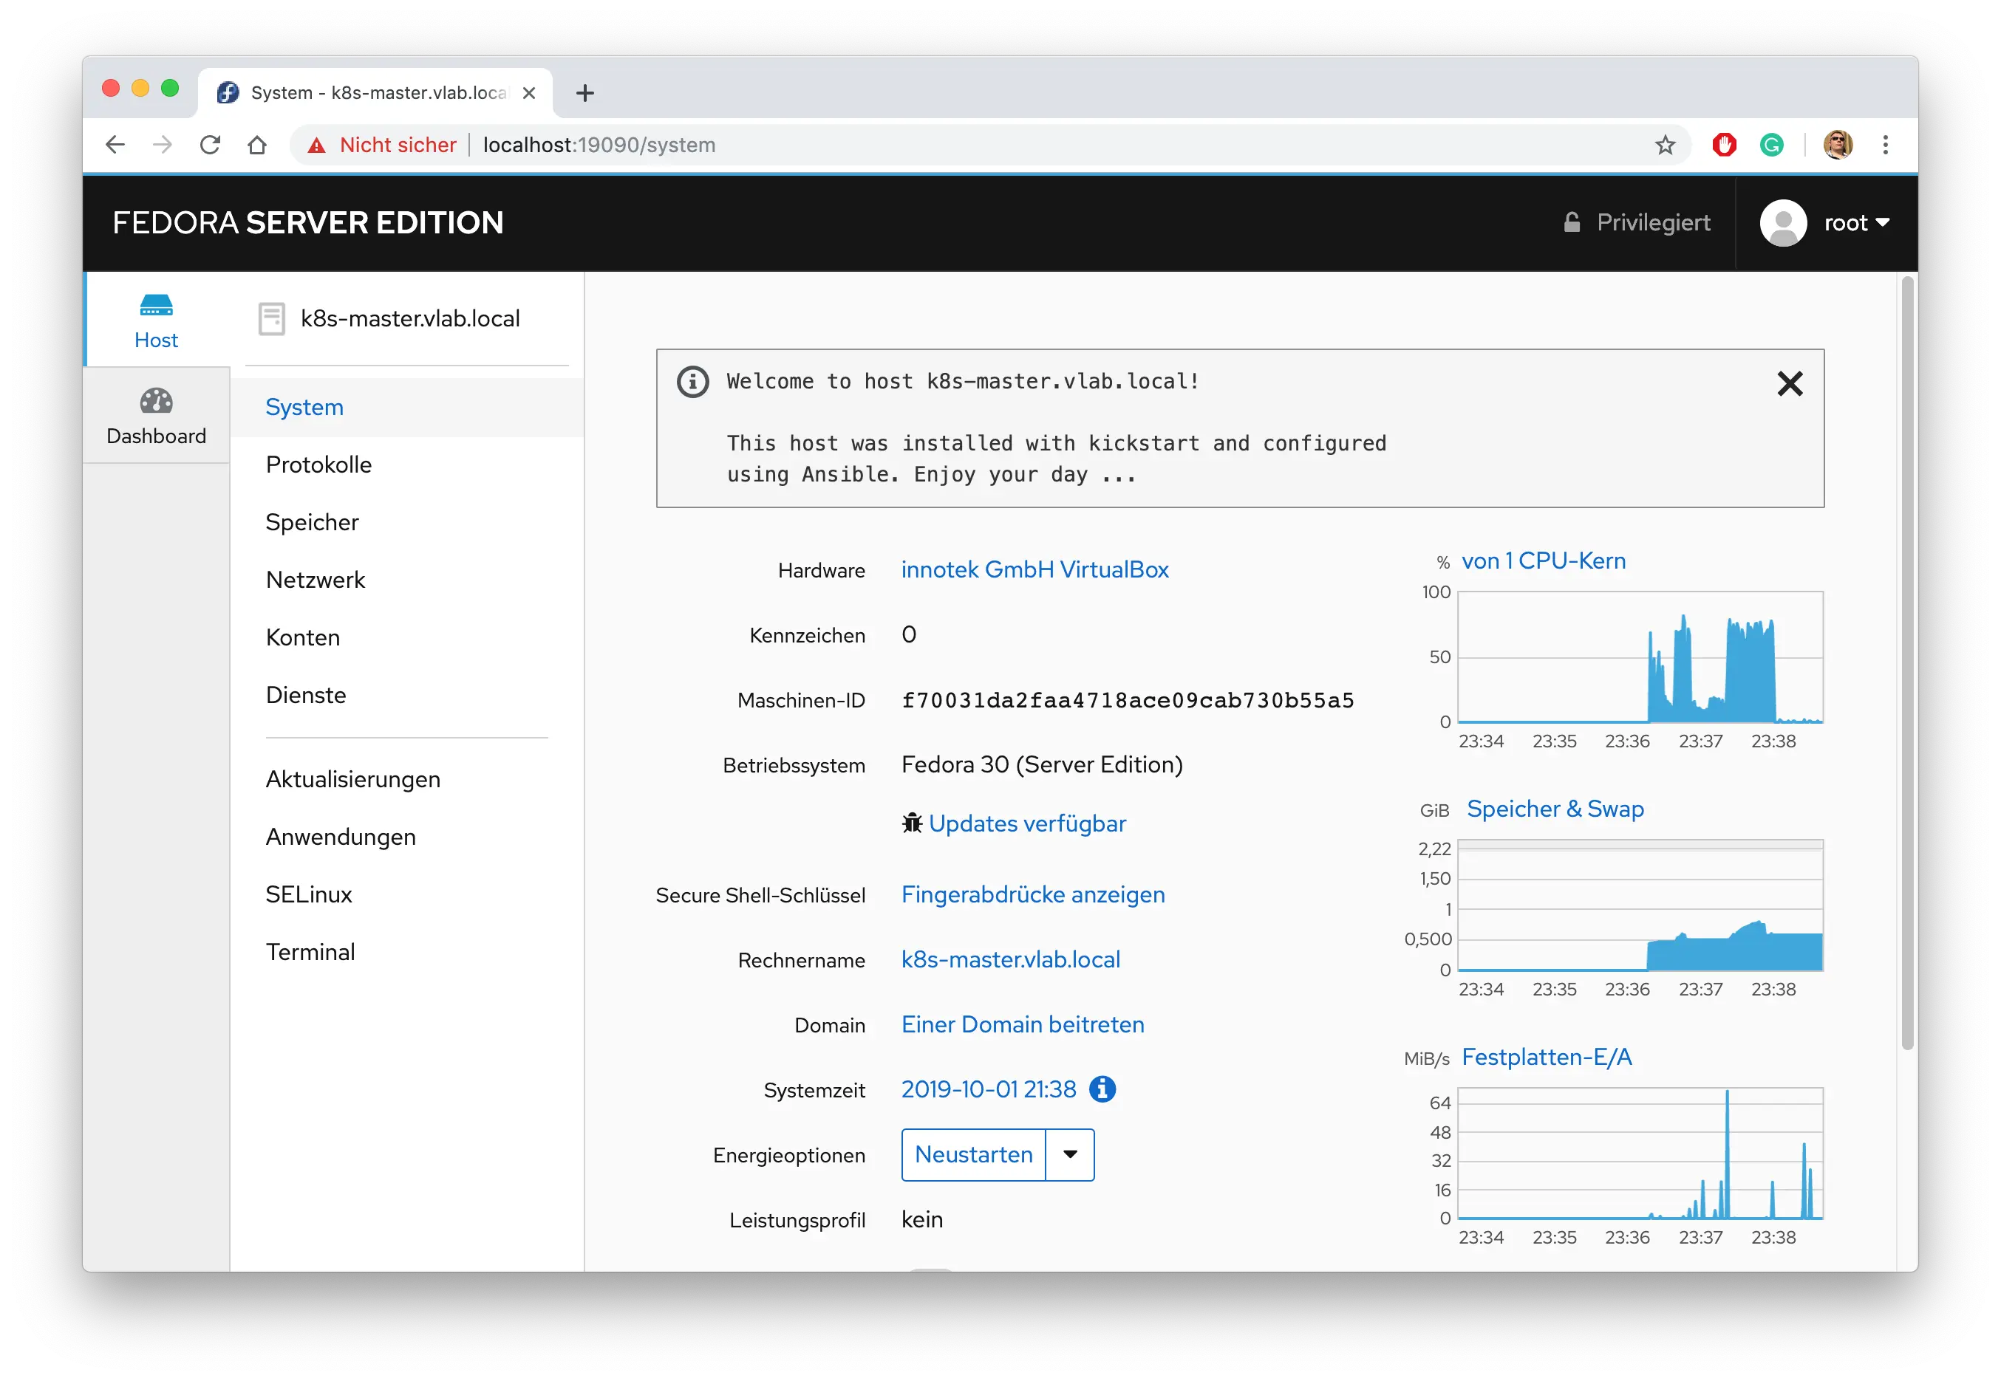Viewport: 2001px width, 1381px height.
Task: Click the Privilegiert lock indicator
Action: (1637, 223)
